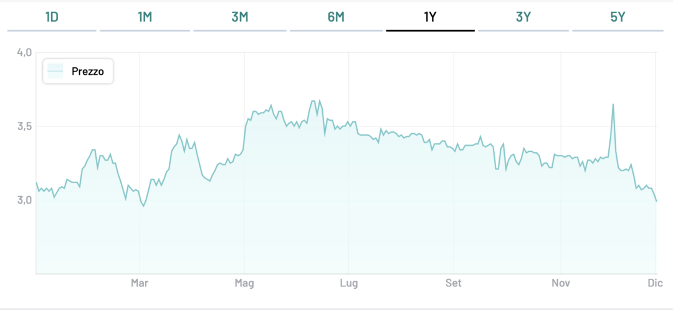Switch to the 1D time range tab

(x=52, y=17)
